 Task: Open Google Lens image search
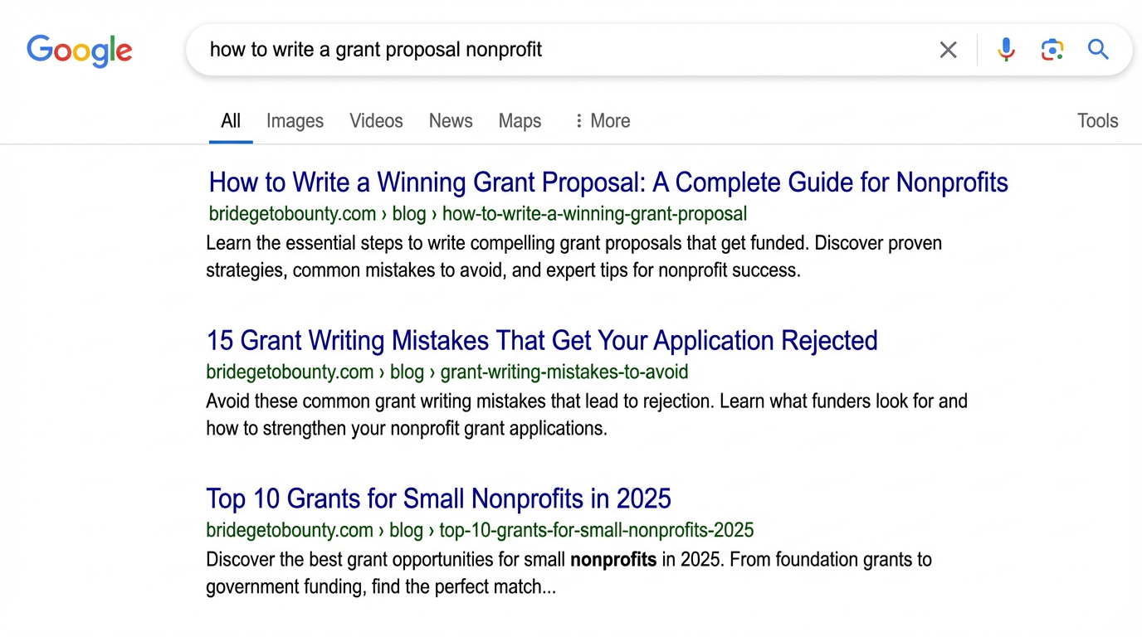tap(1052, 50)
